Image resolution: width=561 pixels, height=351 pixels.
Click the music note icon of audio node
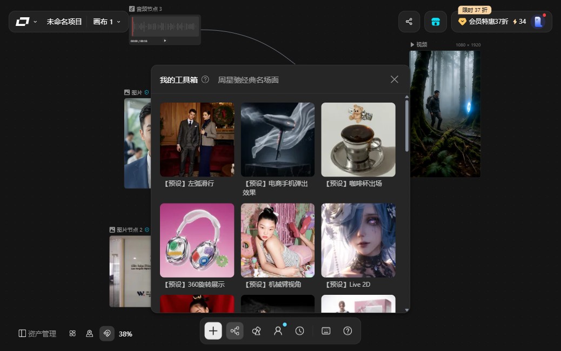click(x=132, y=9)
